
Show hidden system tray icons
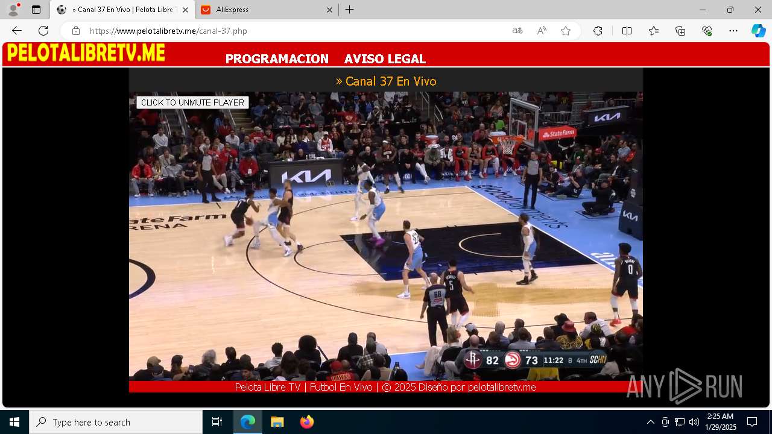[x=650, y=422]
